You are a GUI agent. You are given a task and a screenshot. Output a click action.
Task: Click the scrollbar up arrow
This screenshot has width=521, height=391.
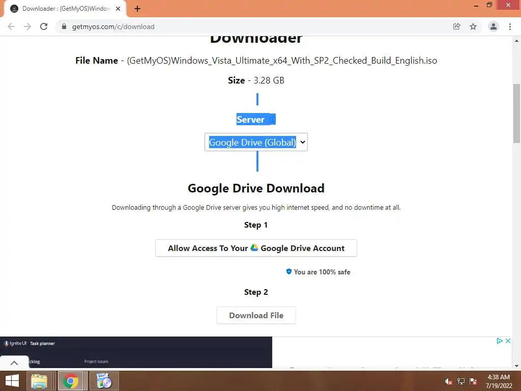(x=516, y=41)
